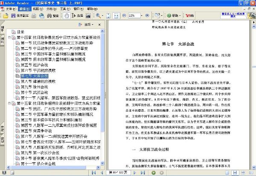
Task: Switch to Facing pages layout
Action: [251, 173]
